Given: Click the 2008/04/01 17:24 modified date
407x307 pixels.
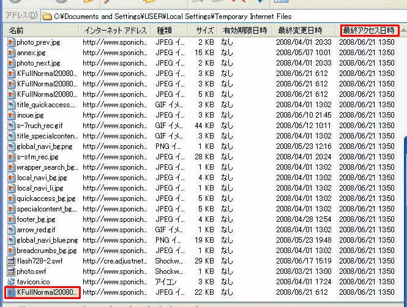Looking at the screenshot, I should tap(304, 281).
